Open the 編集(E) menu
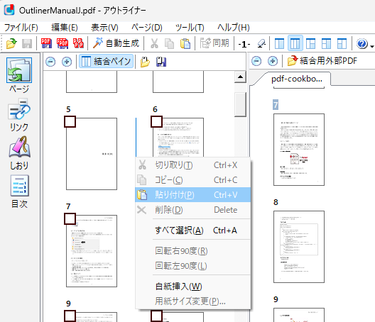 pyautogui.click(x=65, y=28)
